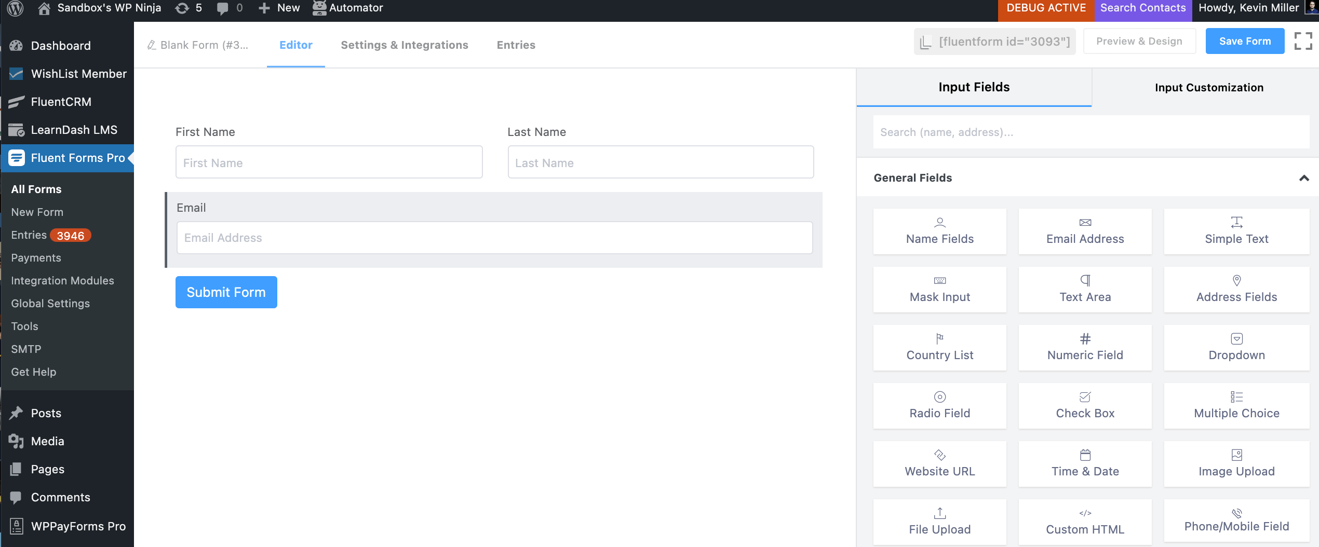1319x547 pixels.
Task: Click the pencil icon beside Blank Form
Action: [152, 45]
